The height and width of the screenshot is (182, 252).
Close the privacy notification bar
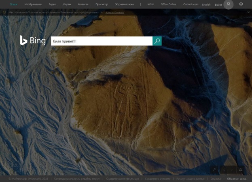248,13
